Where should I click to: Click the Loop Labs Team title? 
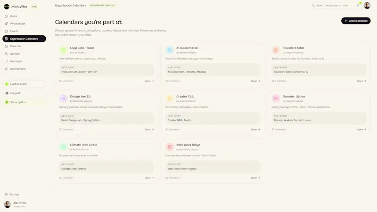pyautogui.click(x=82, y=48)
